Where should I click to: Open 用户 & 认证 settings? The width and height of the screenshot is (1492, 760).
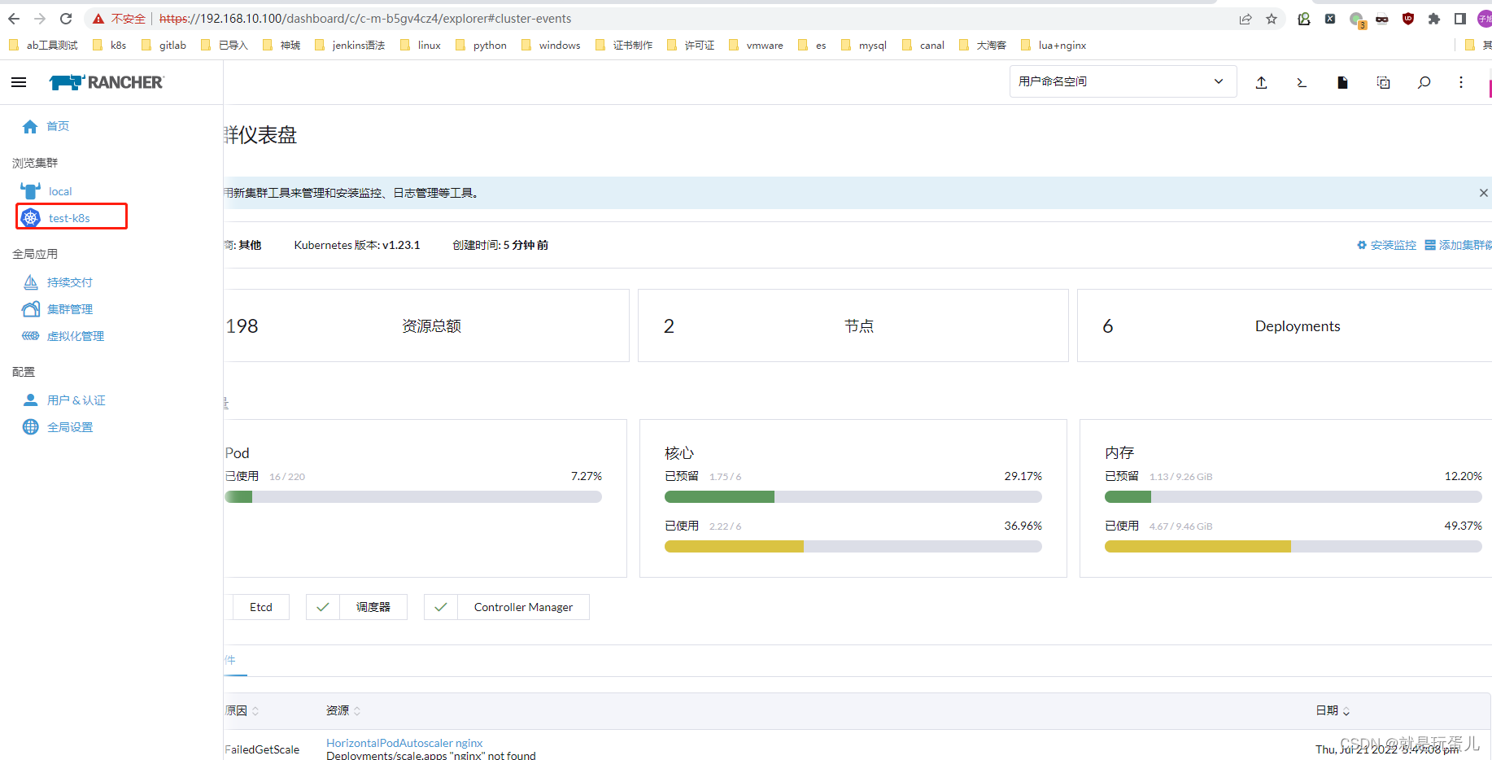point(76,400)
